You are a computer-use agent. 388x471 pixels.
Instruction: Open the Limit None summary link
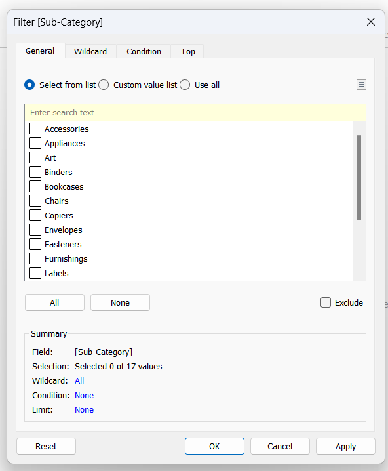[x=84, y=409]
